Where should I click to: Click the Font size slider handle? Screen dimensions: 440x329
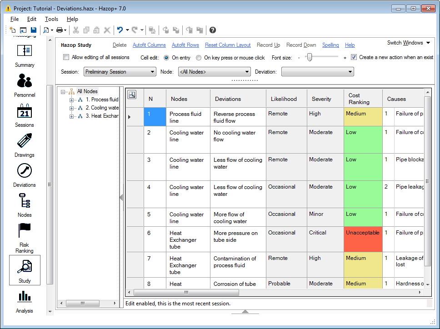click(x=309, y=57)
